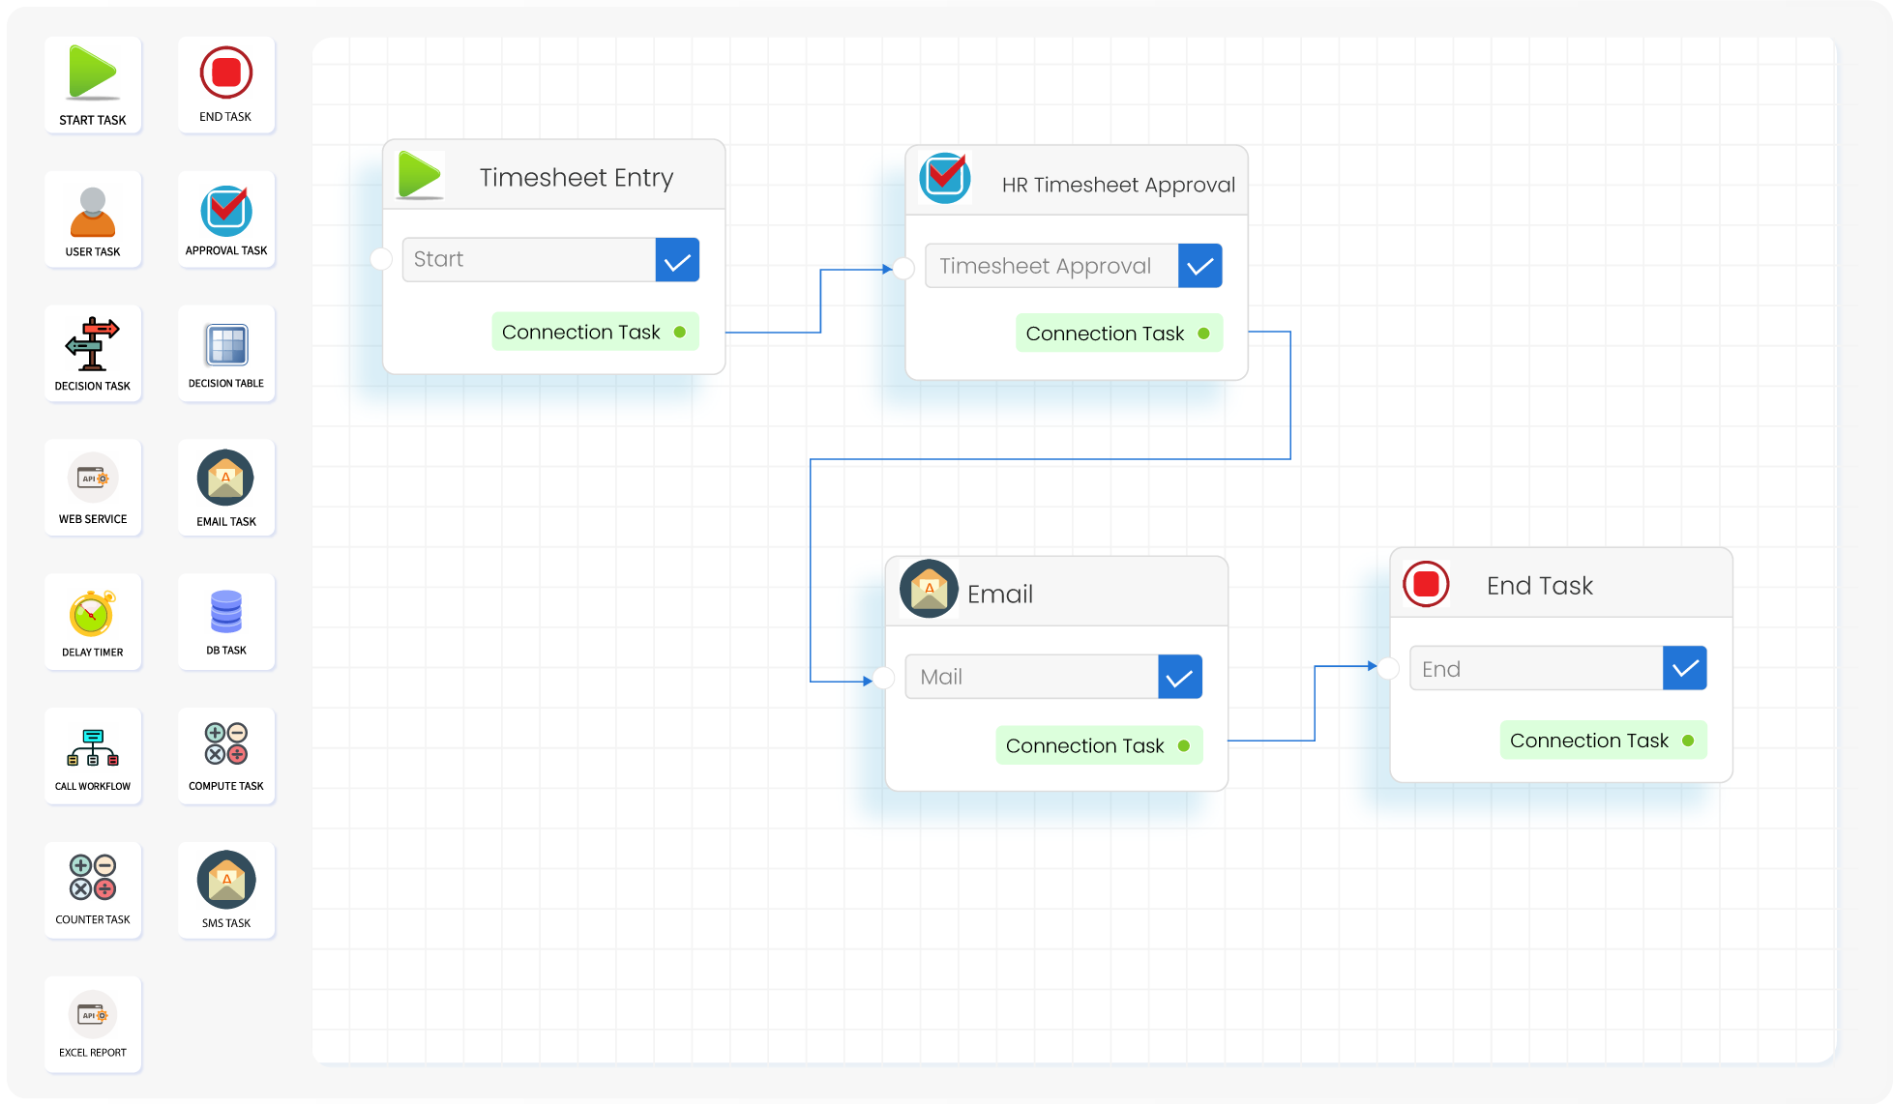
Task: Click the green play icon on Timesheet Entry node
Action: pos(420,176)
